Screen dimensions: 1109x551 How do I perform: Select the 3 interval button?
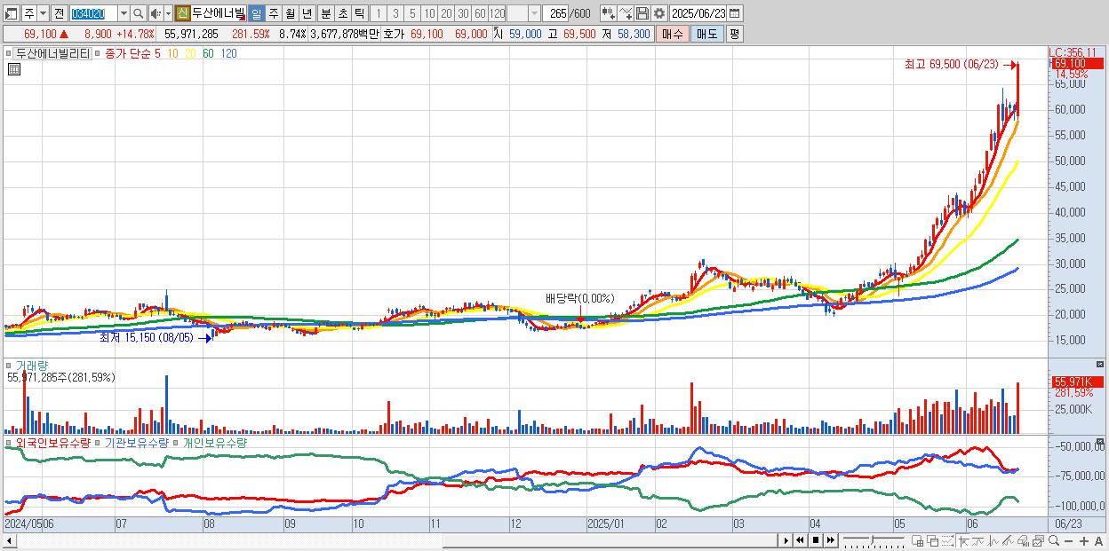click(x=395, y=13)
